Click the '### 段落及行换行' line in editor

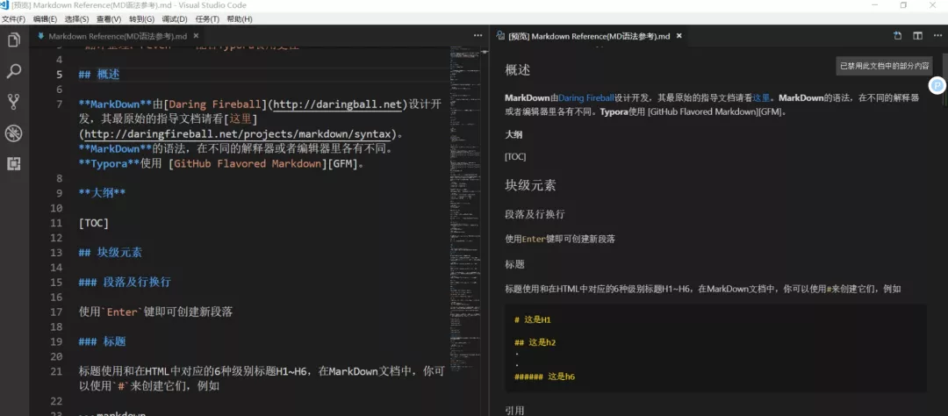[x=126, y=282]
